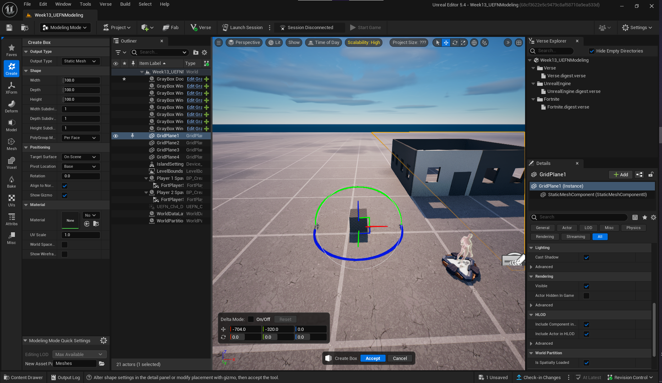The width and height of the screenshot is (662, 383).
Task: Activate the rotate gizmo tool
Action: 455,43
